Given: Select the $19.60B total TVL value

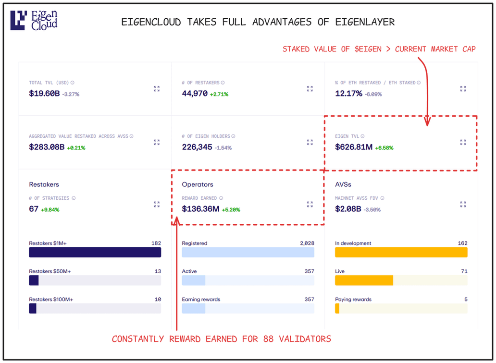Looking at the screenshot, I should tap(44, 94).
